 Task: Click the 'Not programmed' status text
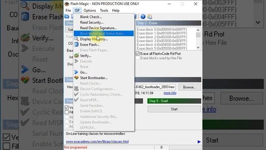pyautogui.click(x=76, y=147)
